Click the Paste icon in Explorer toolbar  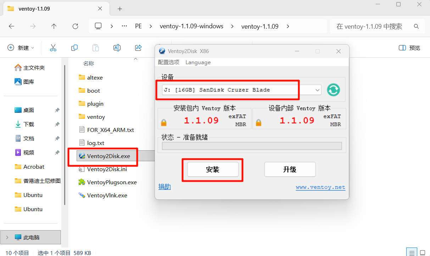96,48
